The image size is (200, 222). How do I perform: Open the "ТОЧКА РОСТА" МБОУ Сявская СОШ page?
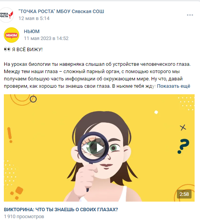(61, 12)
